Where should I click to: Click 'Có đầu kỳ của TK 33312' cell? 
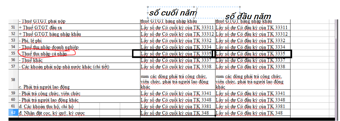tap(253, 34)
